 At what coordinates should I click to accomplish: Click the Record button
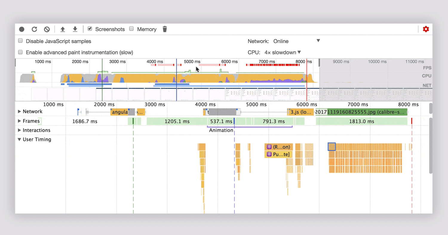(22, 29)
